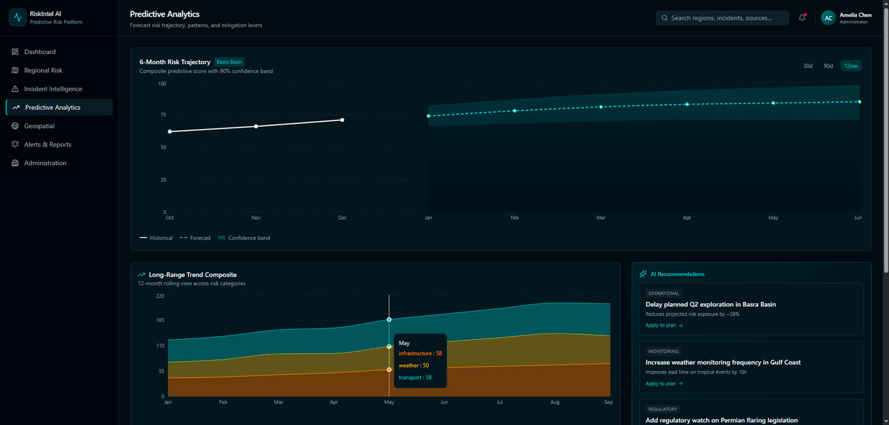Select Predictive Analytics nav item
Image resolution: width=889 pixels, height=425 pixels.
[59, 107]
